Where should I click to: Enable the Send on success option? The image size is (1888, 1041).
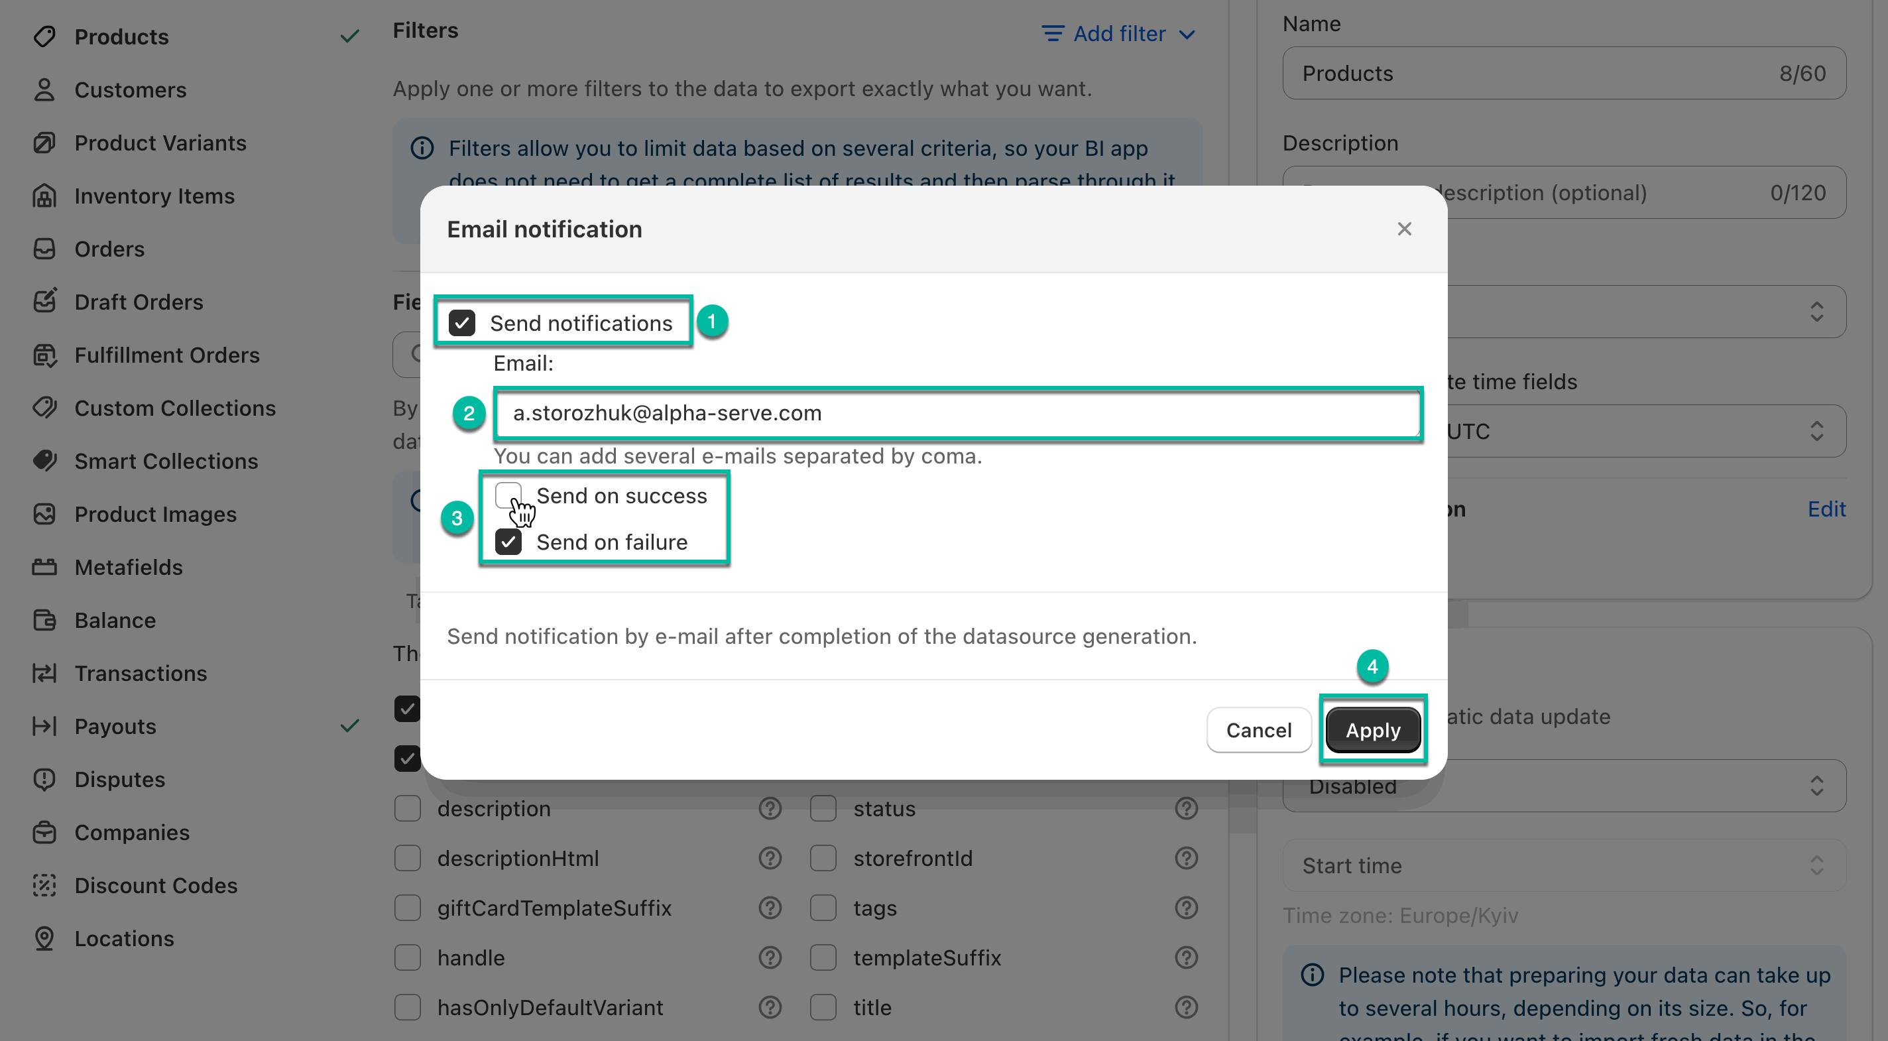(508, 495)
